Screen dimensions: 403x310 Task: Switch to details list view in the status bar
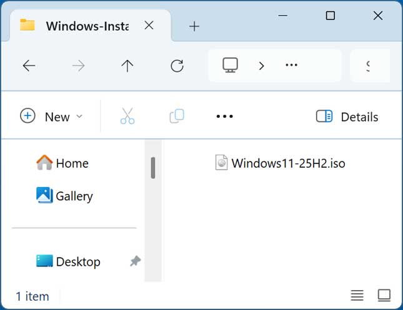point(357,296)
